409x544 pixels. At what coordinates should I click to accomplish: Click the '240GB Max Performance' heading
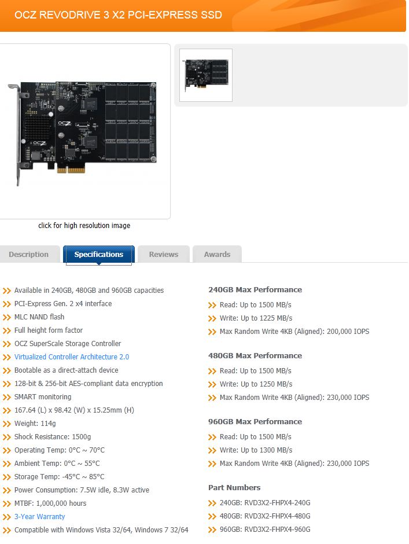click(x=255, y=290)
